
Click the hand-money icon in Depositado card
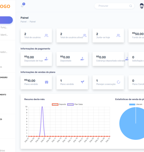(x=82, y=59)
